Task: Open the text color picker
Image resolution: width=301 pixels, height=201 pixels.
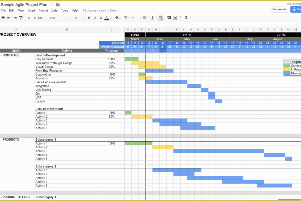Action: [107, 18]
